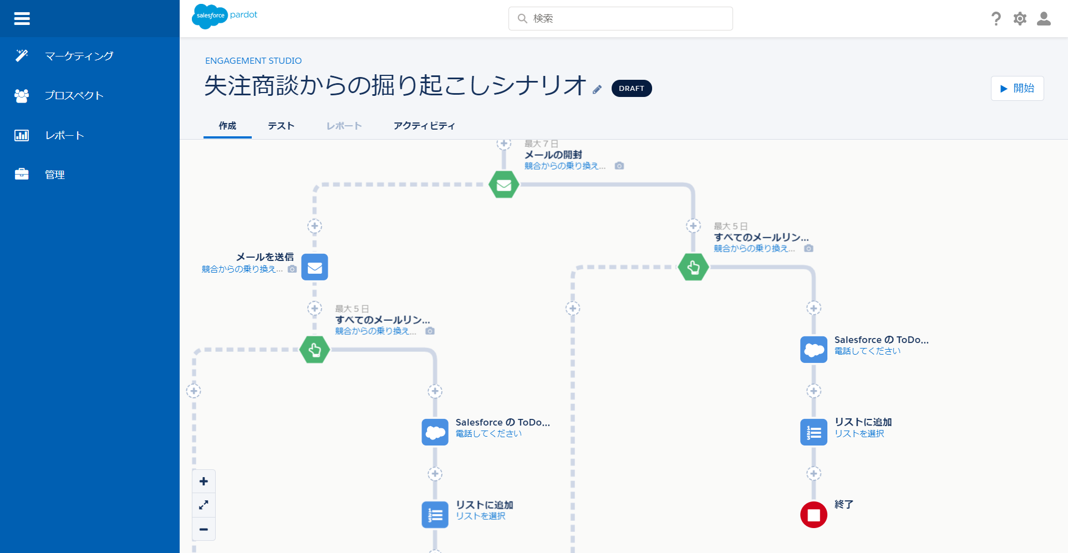The image size is (1068, 553).
Task: Open the hamburger navigation menu
Action: click(22, 19)
